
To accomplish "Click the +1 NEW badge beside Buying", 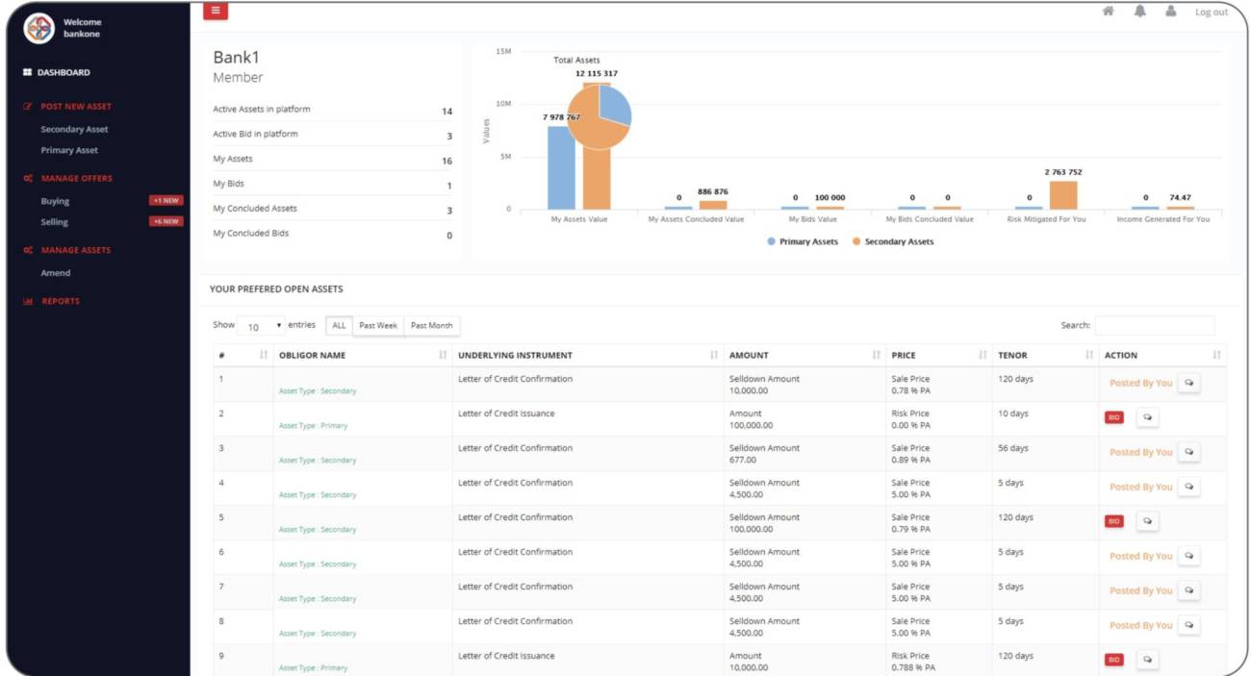I will (166, 201).
